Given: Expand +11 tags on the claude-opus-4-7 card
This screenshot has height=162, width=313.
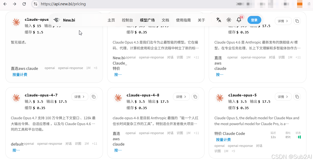Looking at the screenshot, I should point(94,144).
